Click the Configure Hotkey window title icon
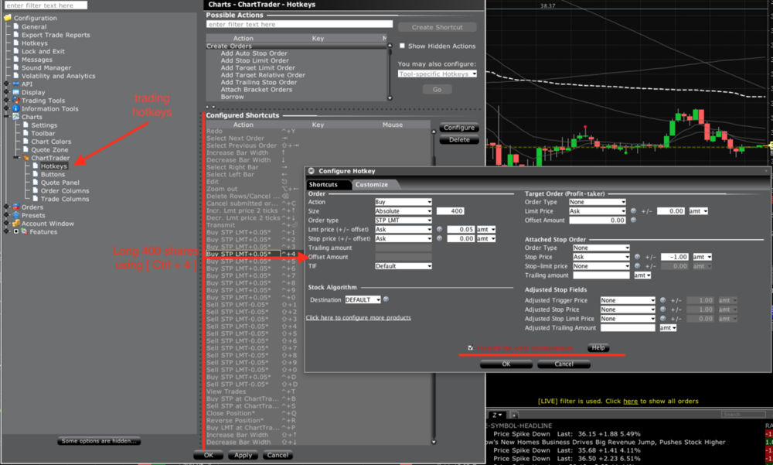 (311, 171)
